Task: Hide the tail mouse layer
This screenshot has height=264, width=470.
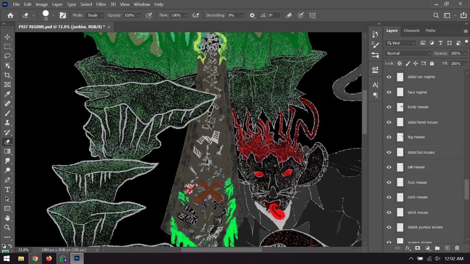Action: point(389,167)
